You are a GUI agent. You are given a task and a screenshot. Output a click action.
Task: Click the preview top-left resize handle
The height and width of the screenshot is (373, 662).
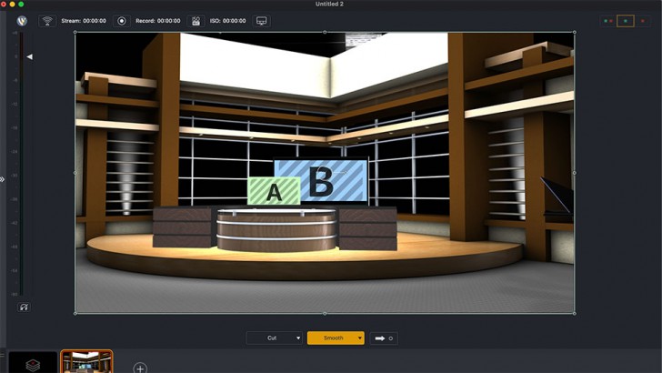[75, 32]
